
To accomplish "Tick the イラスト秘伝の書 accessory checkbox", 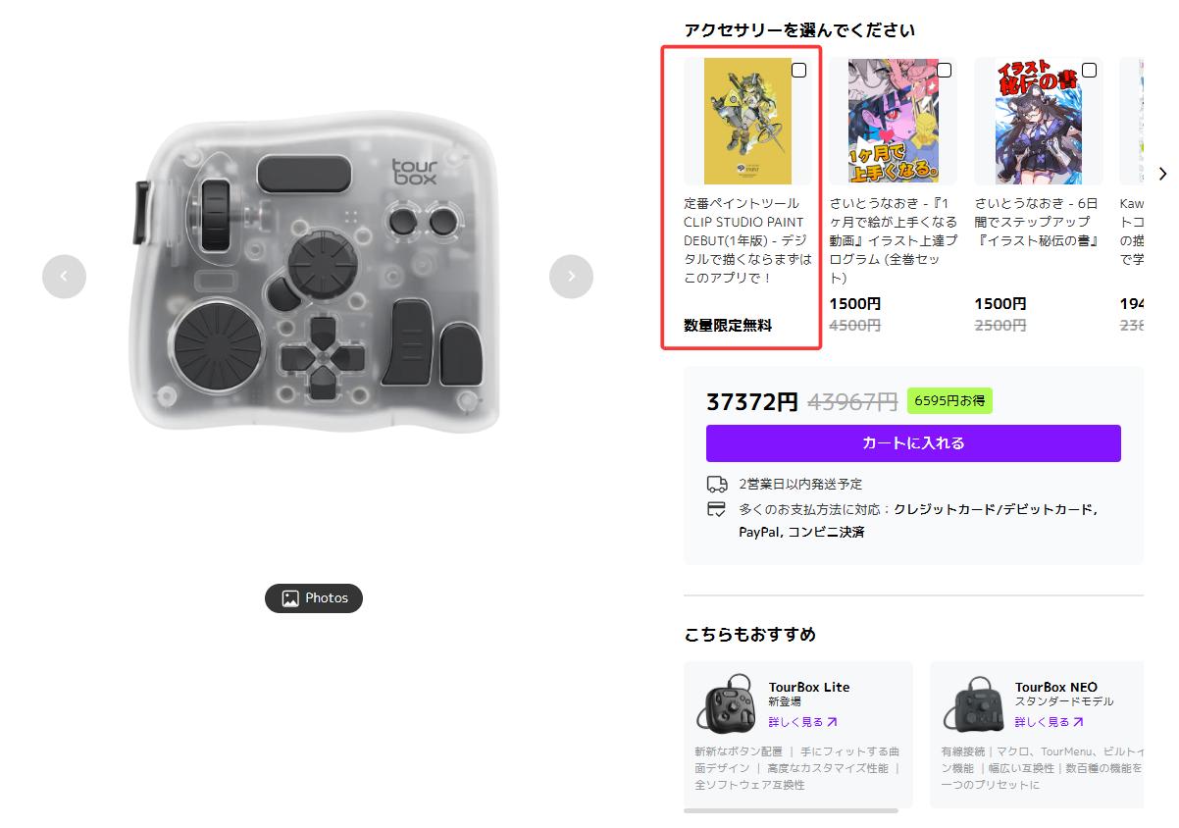I will point(1089,71).
